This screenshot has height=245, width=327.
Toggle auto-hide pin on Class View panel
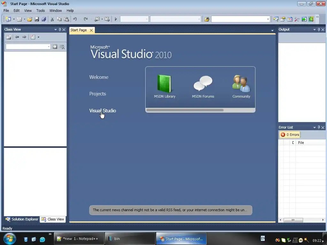[60, 30]
